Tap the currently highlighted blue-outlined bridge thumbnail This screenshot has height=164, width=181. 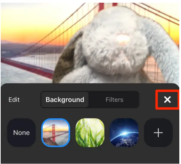55,133
